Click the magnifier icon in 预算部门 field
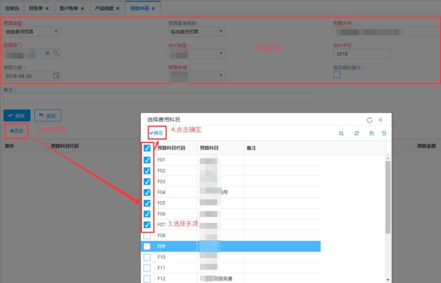The width and height of the screenshot is (441, 283). click(x=56, y=53)
